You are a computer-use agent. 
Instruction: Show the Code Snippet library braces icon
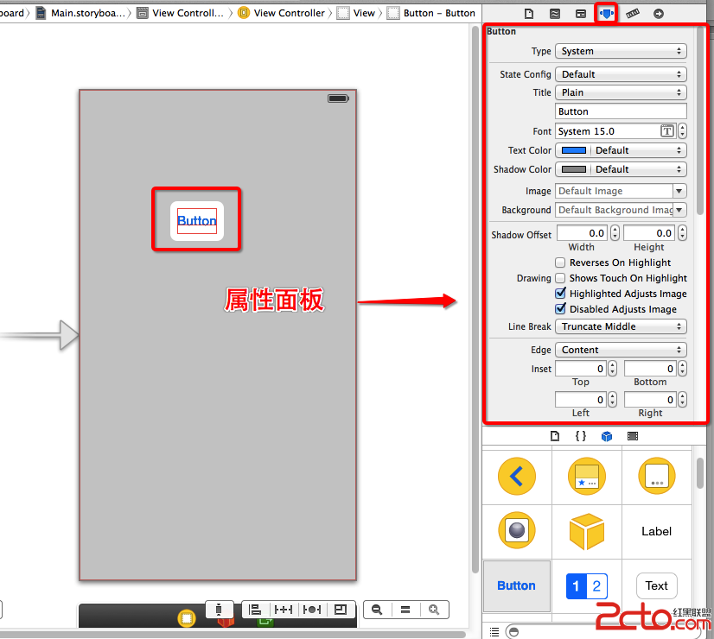(581, 436)
